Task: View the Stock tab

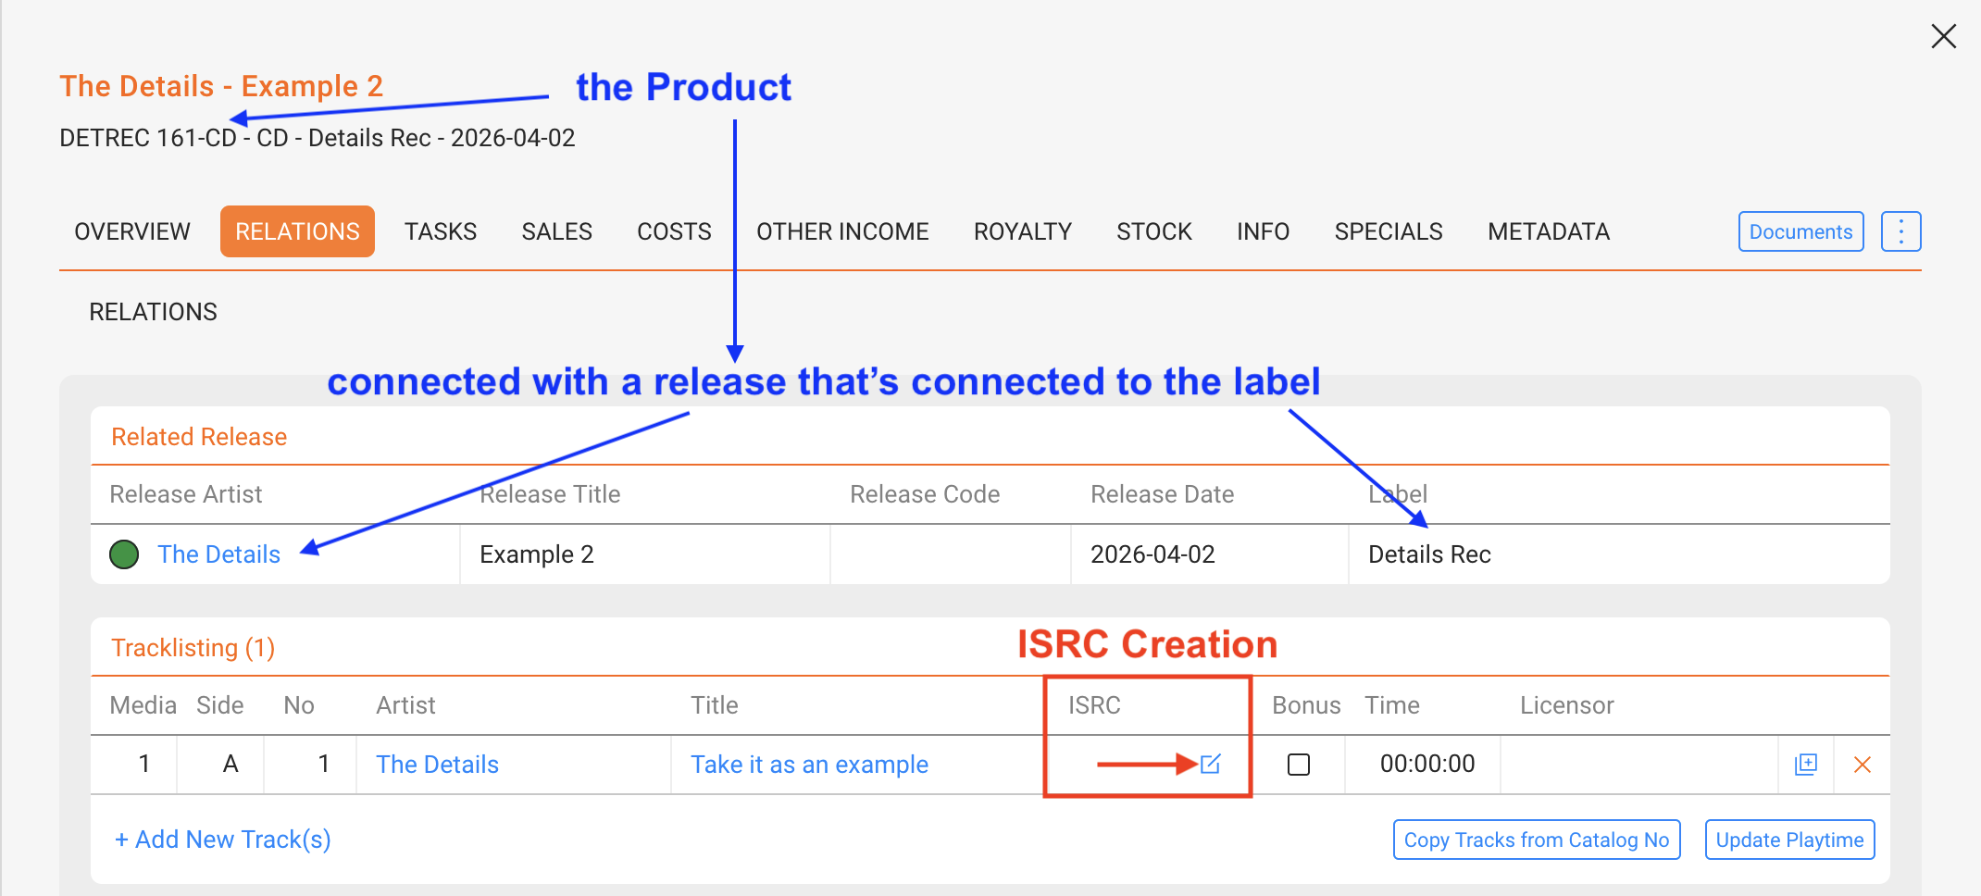Action: pyautogui.click(x=1154, y=231)
